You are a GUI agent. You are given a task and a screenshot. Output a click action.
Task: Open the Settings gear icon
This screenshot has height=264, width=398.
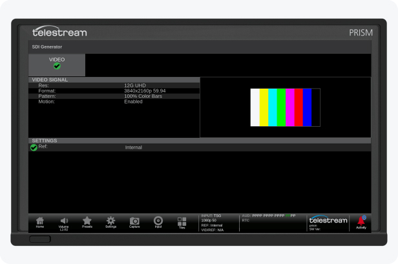pyautogui.click(x=110, y=223)
